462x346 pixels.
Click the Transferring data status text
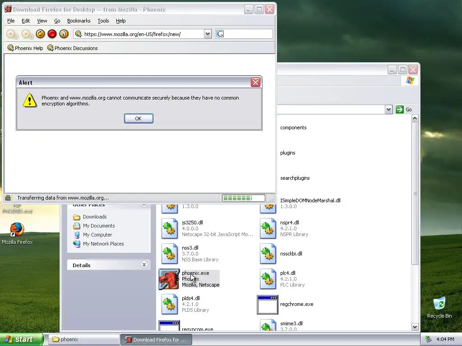[x=63, y=198]
